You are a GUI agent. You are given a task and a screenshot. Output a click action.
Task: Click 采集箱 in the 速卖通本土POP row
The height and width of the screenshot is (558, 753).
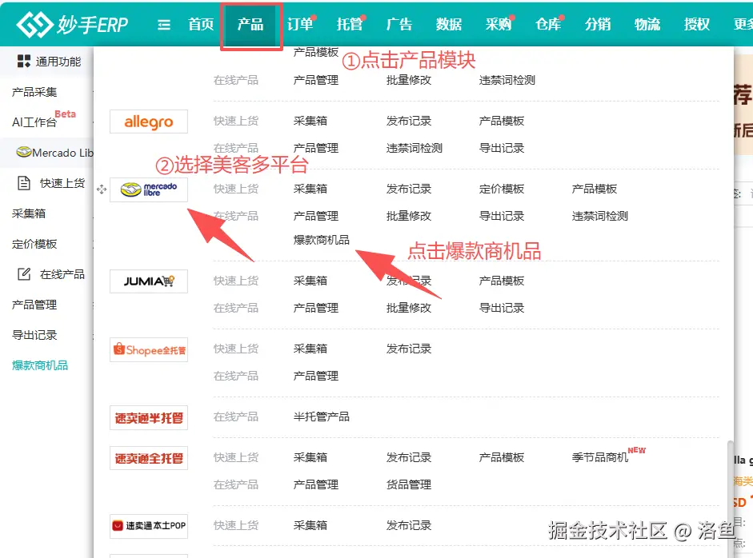[x=310, y=526]
